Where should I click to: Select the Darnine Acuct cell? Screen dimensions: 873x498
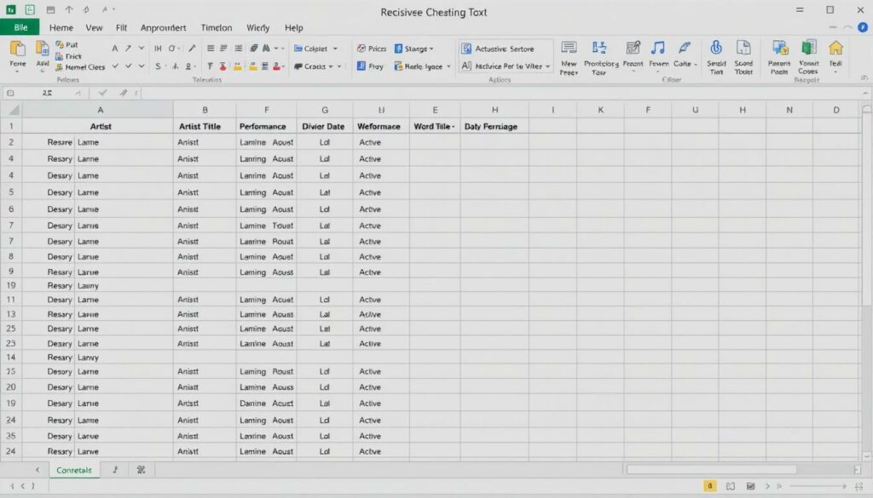(266, 404)
